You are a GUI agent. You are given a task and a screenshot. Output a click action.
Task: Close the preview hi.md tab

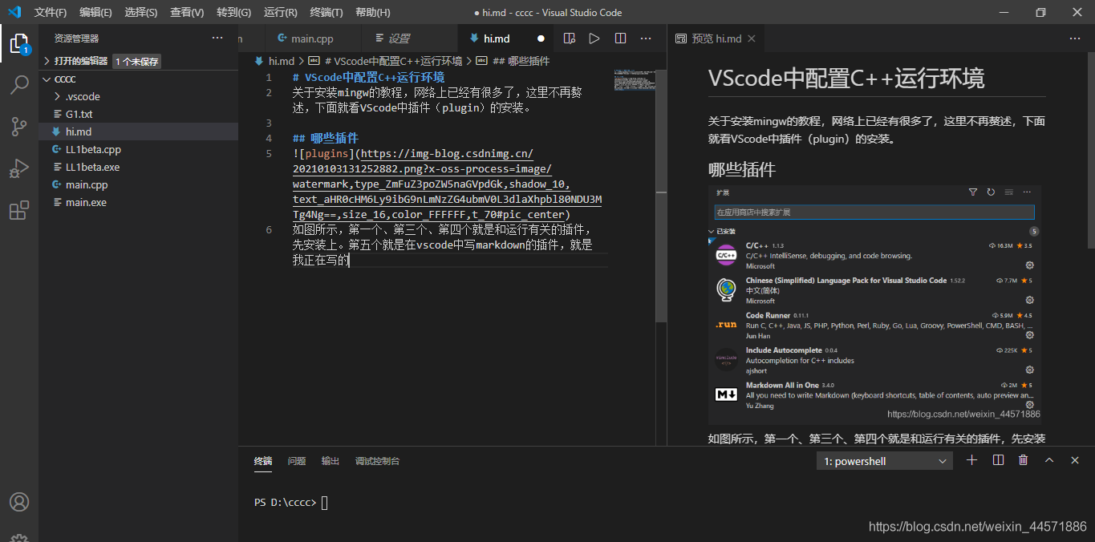coord(752,38)
